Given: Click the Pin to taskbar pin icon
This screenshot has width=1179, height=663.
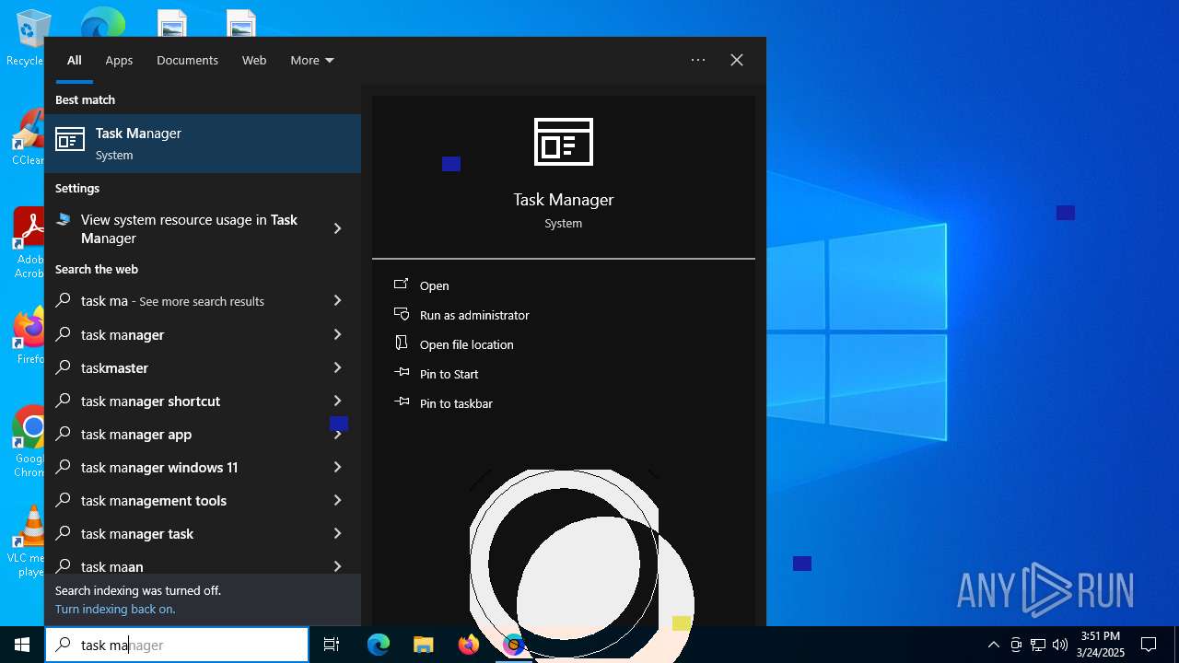Looking at the screenshot, I should pos(402,402).
